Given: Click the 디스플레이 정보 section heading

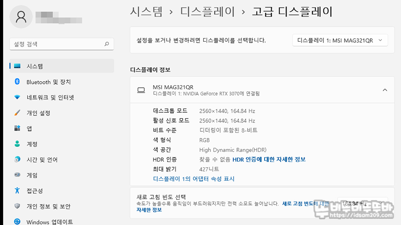Looking at the screenshot, I should [150, 70].
